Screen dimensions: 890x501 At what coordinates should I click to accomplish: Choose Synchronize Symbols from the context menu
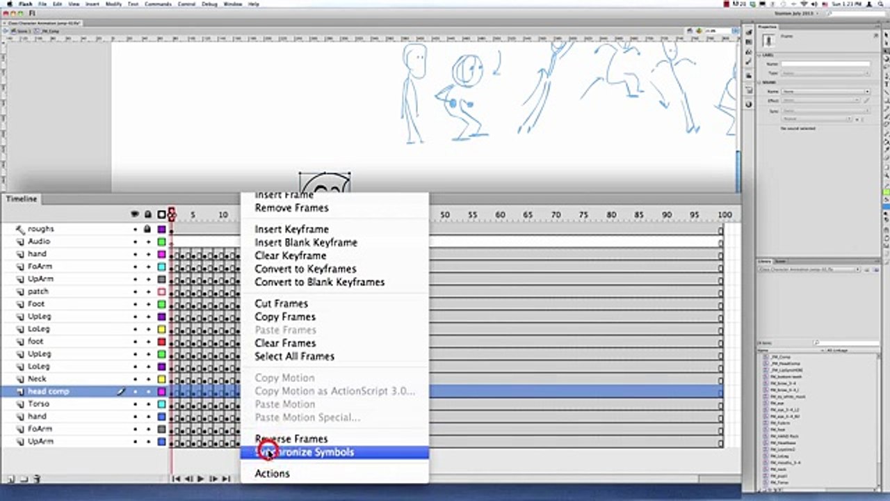coord(334,452)
